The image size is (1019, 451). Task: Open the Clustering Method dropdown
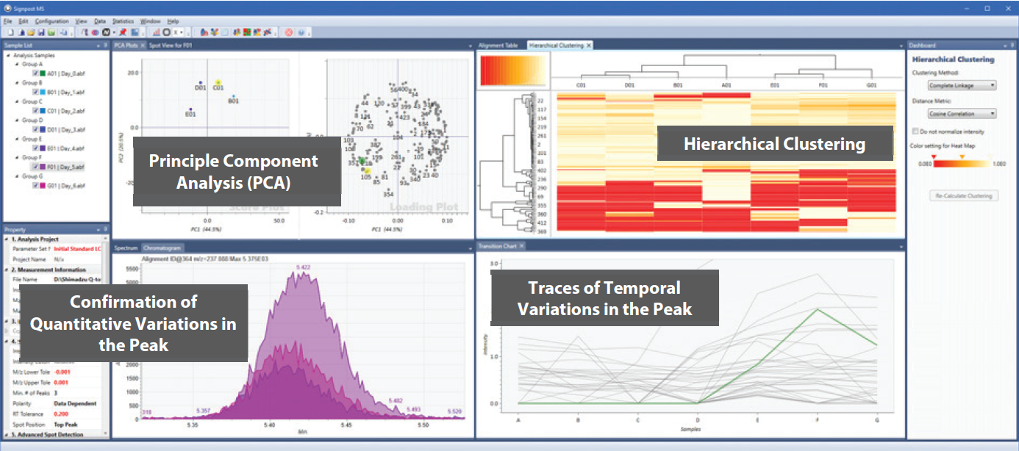click(x=961, y=85)
